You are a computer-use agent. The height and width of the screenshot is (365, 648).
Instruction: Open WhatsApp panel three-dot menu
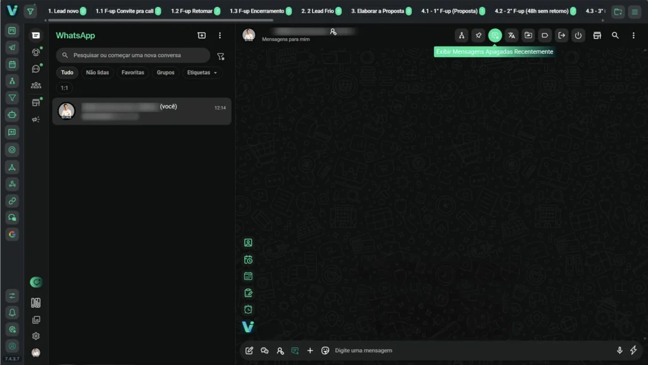[220, 35]
